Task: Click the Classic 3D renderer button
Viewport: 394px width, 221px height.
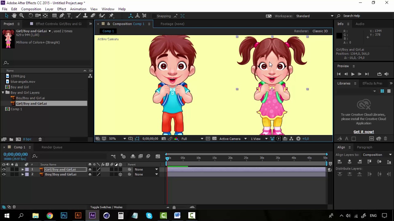Action: click(x=320, y=31)
